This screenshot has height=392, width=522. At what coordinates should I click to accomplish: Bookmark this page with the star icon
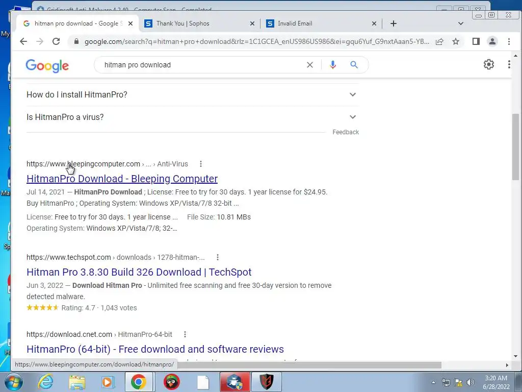(456, 41)
